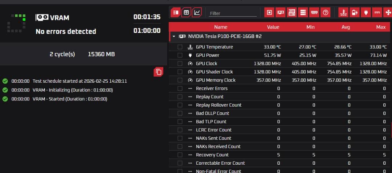This screenshot has height=173, width=392.
Task: Check the Recovery Count checkbox
Action: (180, 155)
